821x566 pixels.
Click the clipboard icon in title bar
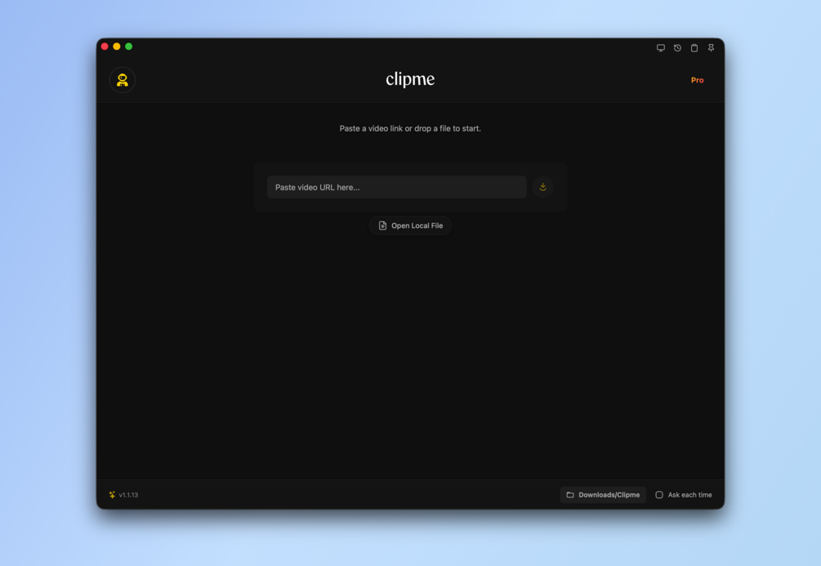coord(694,47)
